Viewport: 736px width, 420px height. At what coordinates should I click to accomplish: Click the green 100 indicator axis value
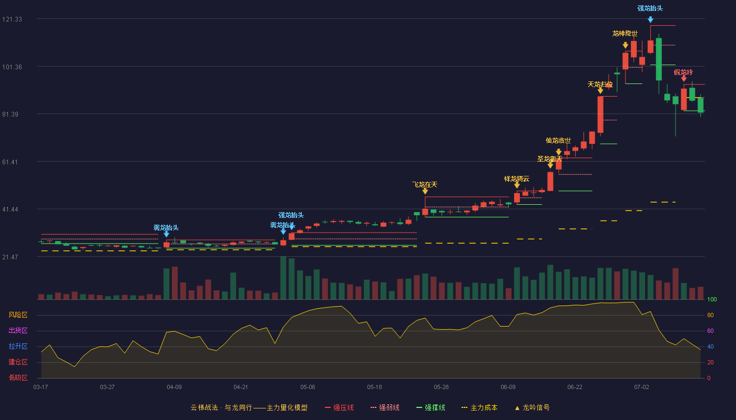pos(712,300)
